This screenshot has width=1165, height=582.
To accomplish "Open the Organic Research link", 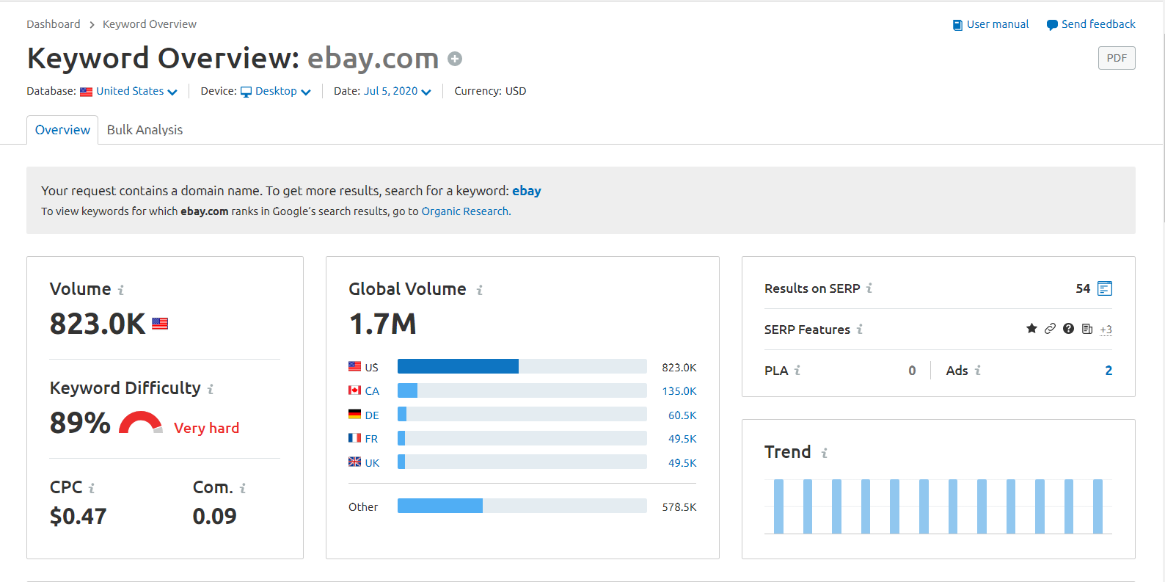I will 465,211.
